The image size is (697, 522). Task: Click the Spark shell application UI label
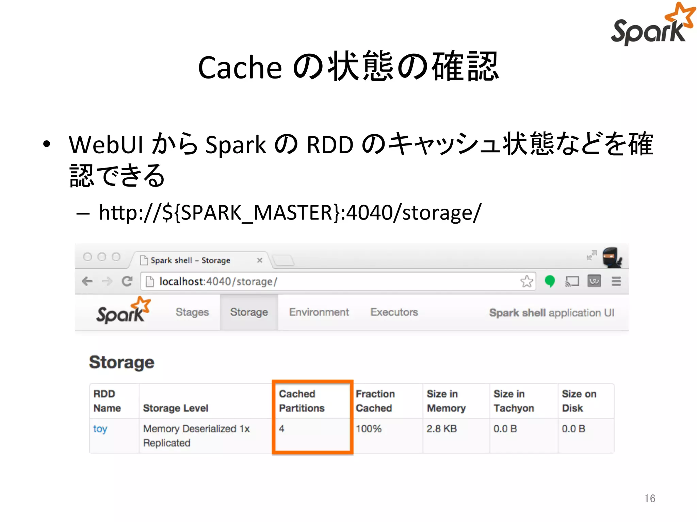click(x=552, y=313)
